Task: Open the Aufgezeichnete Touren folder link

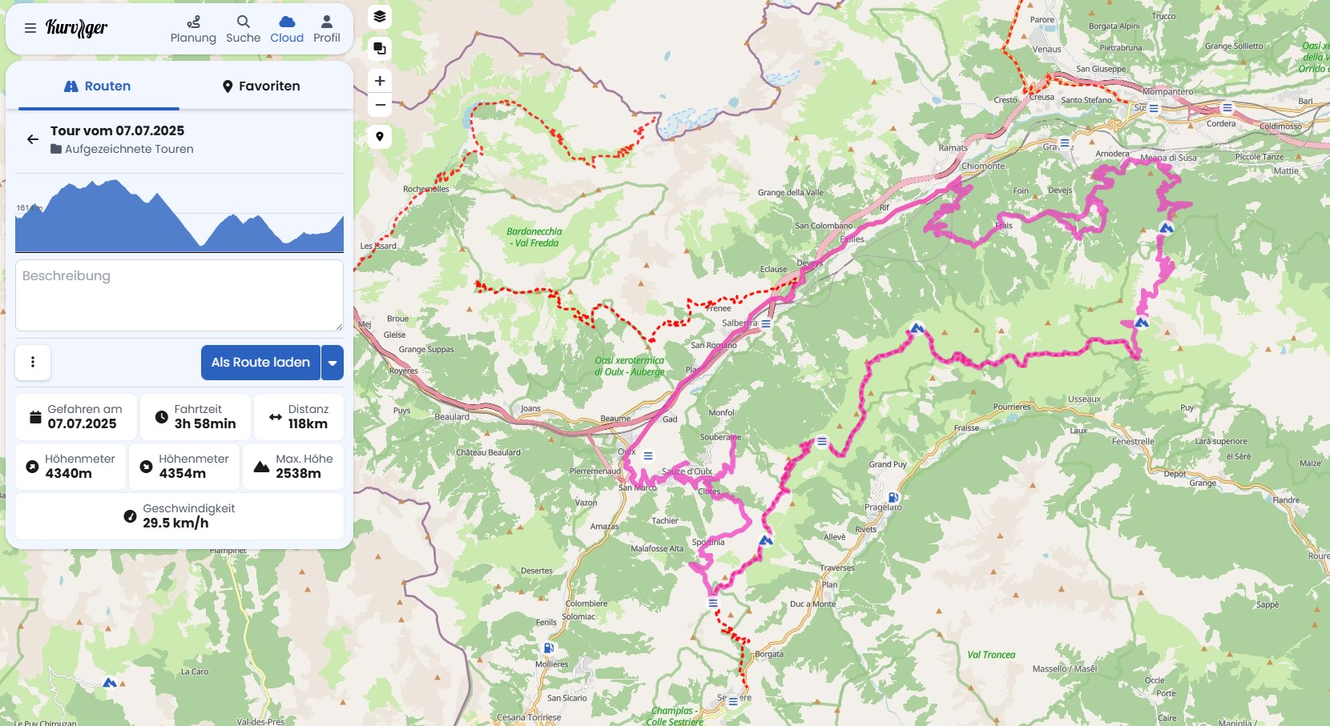Action: point(129,149)
